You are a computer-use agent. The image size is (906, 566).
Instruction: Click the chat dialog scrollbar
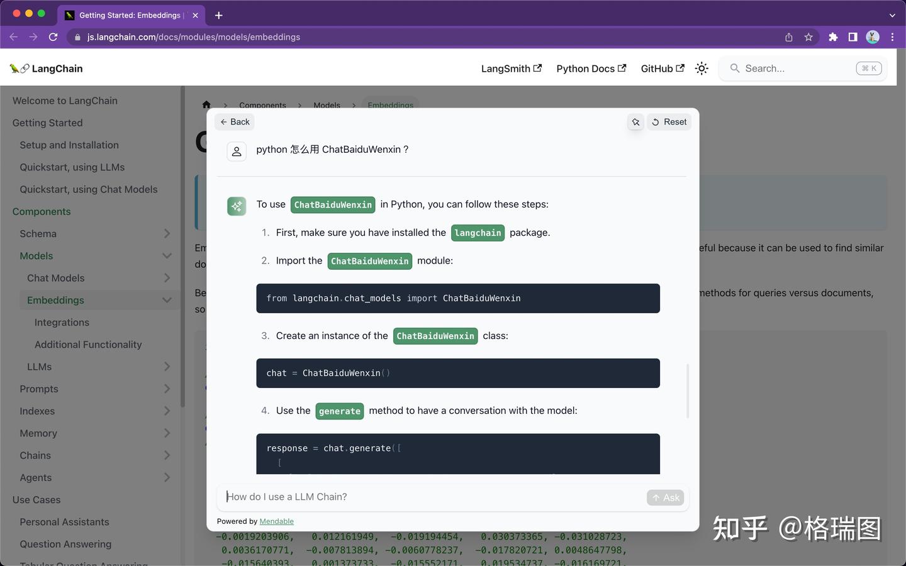[x=688, y=391]
